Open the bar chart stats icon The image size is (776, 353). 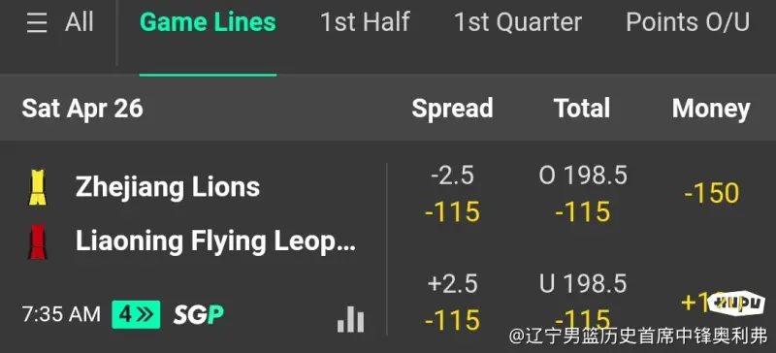coord(351,319)
